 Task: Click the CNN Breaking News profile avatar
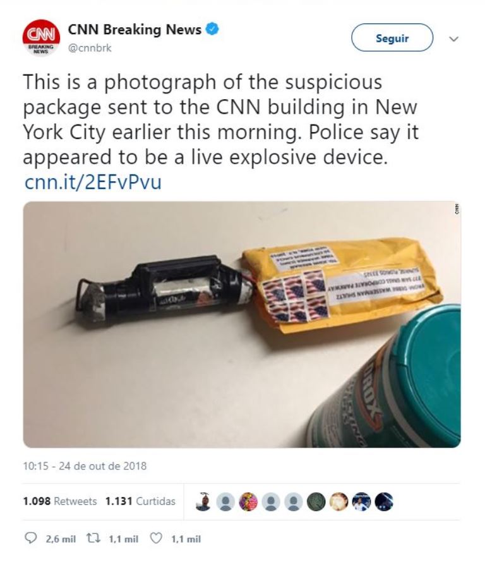(x=41, y=38)
